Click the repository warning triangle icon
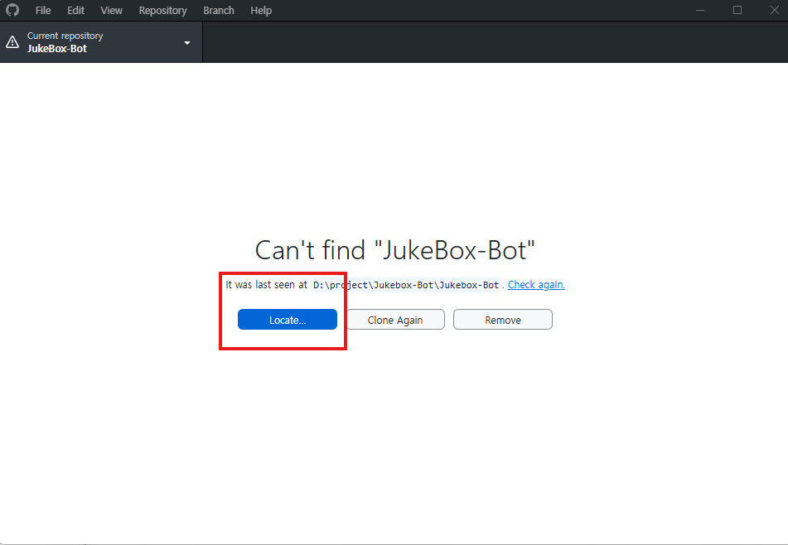 tap(12, 42)
